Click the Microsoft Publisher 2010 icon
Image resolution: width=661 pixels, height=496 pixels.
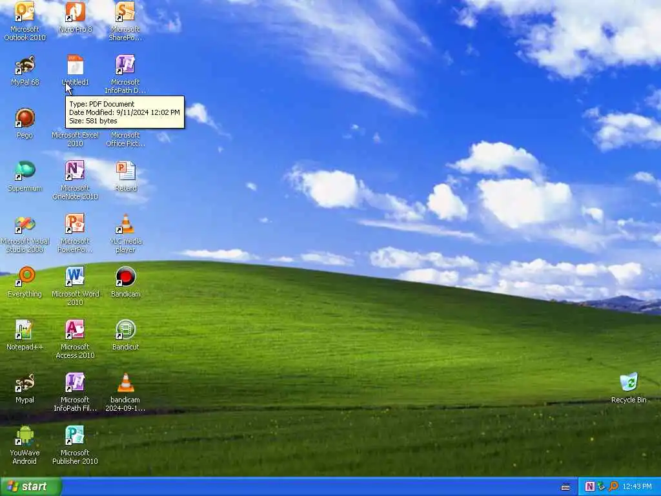(75, 436)
